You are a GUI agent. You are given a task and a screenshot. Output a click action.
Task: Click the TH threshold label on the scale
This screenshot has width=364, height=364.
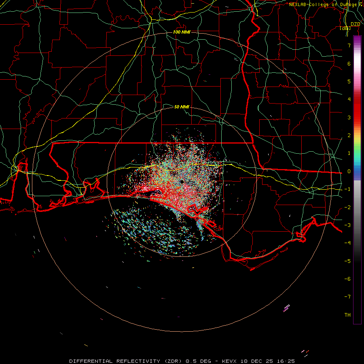click(347, 315)
